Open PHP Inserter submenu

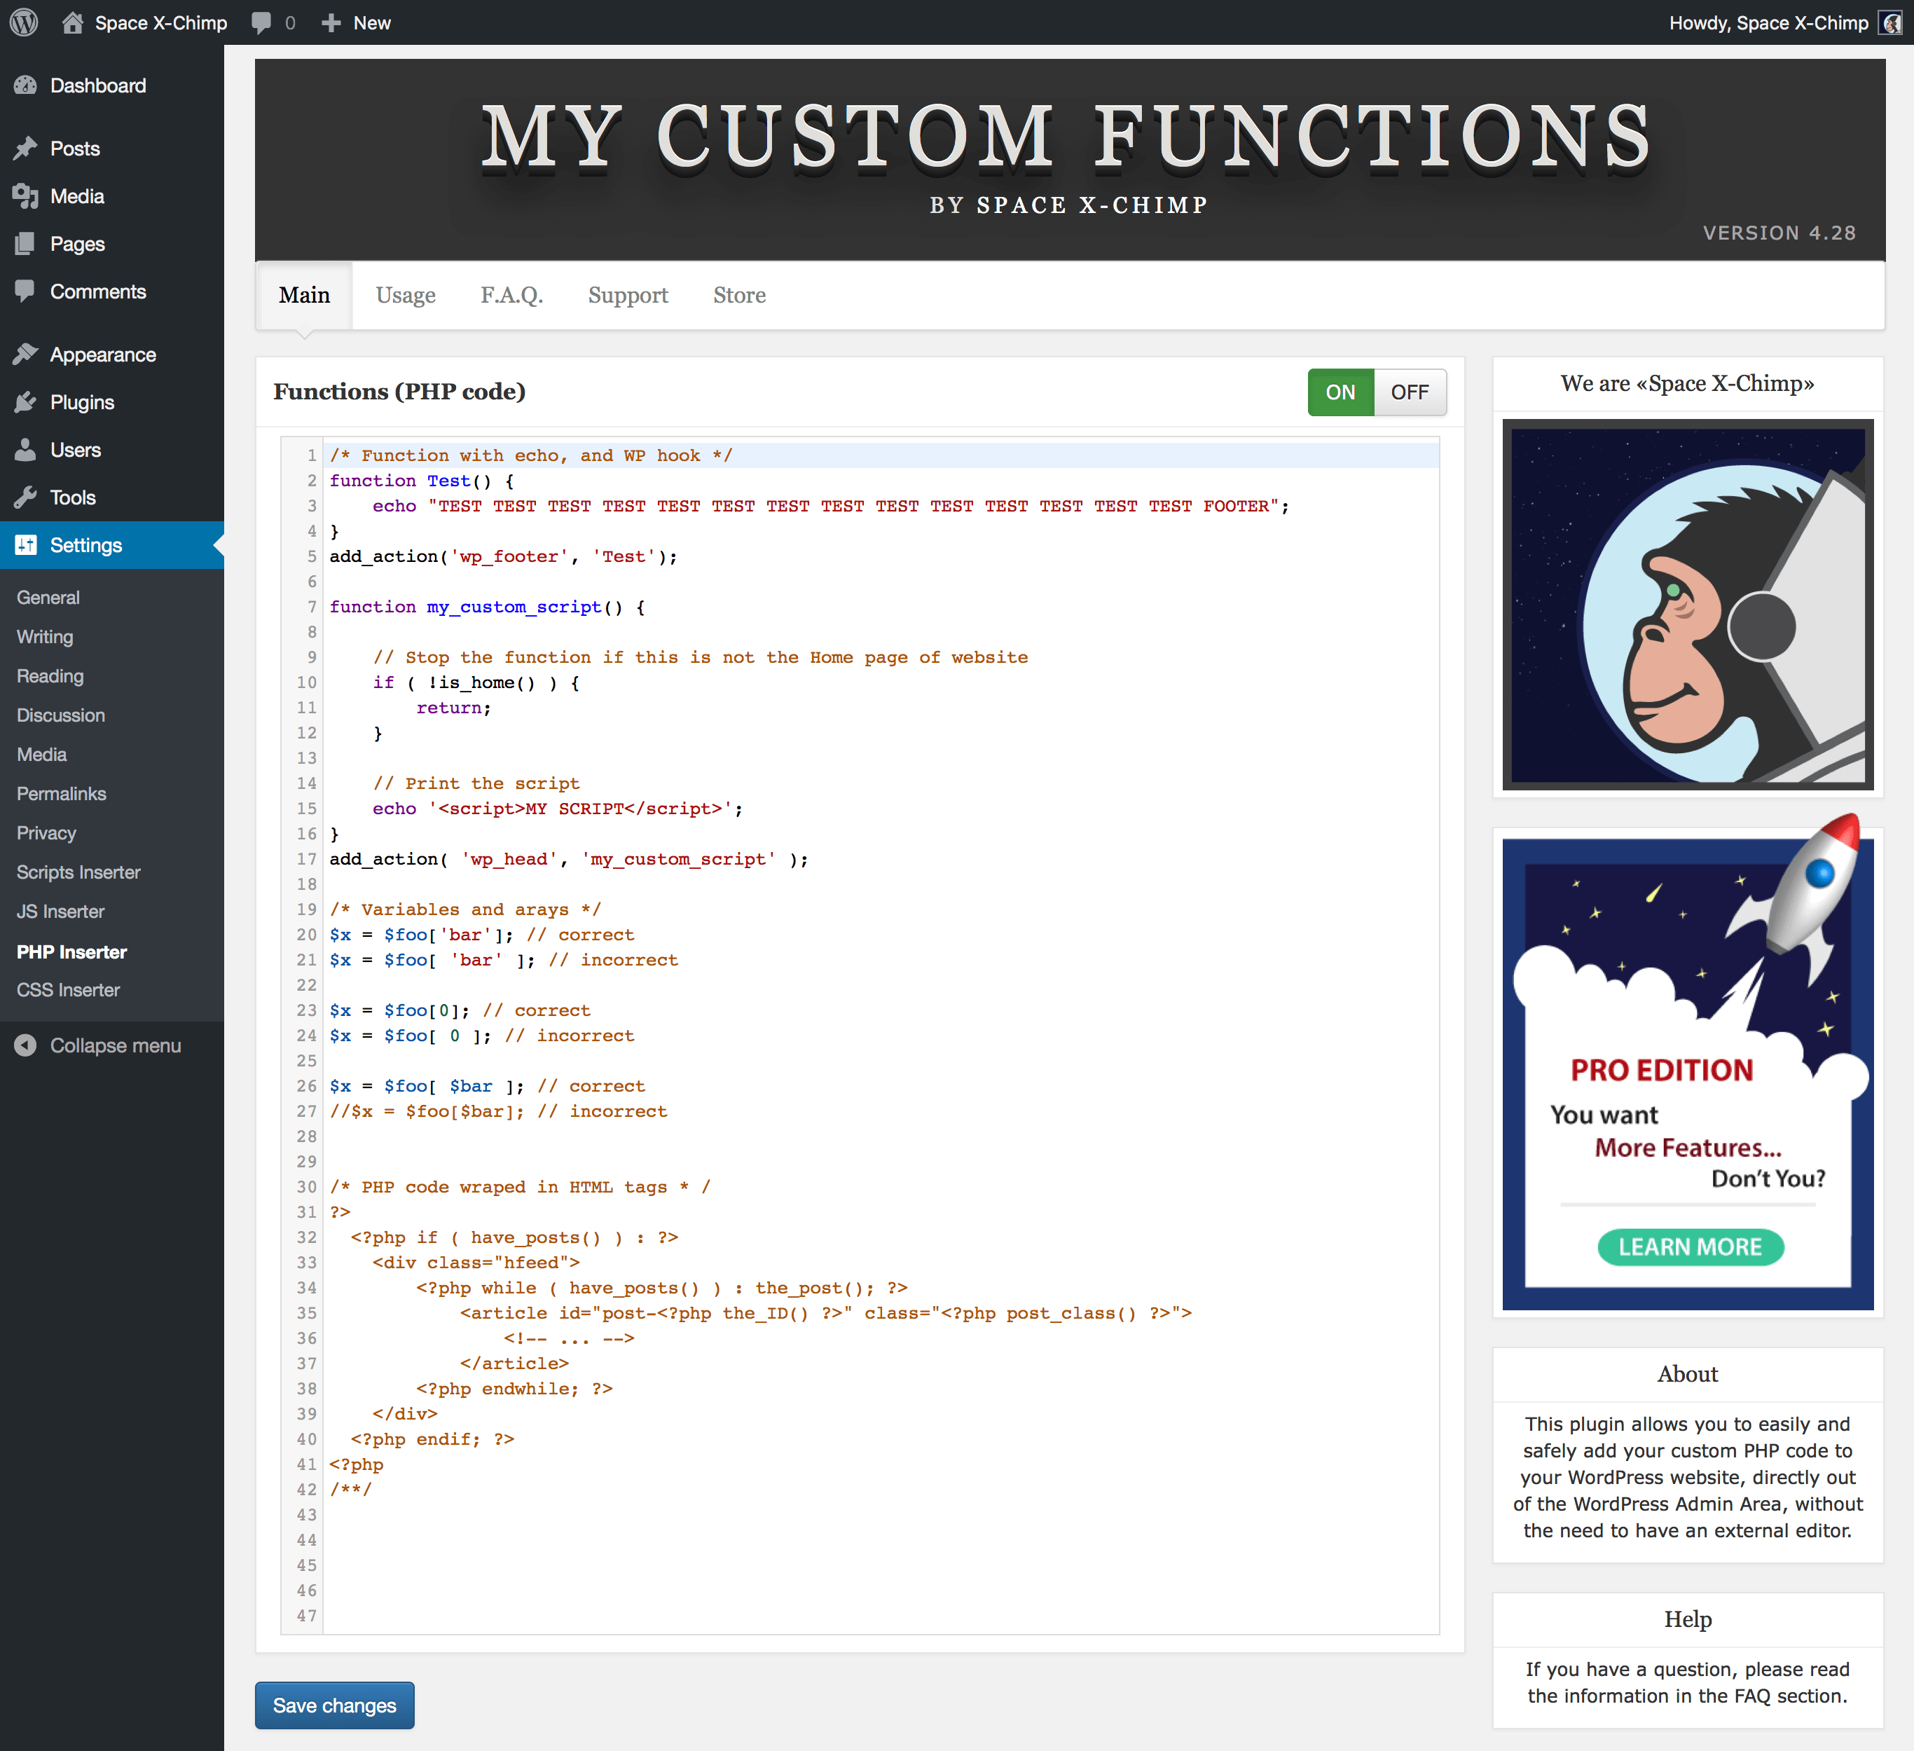point(71,952)
